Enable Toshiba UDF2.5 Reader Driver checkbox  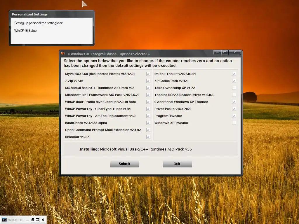point(234,95)
